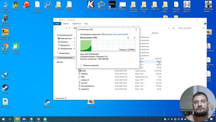Open FileActivat desktop file icon
Screen dimensions: 216x122
(x=5, y=103)
